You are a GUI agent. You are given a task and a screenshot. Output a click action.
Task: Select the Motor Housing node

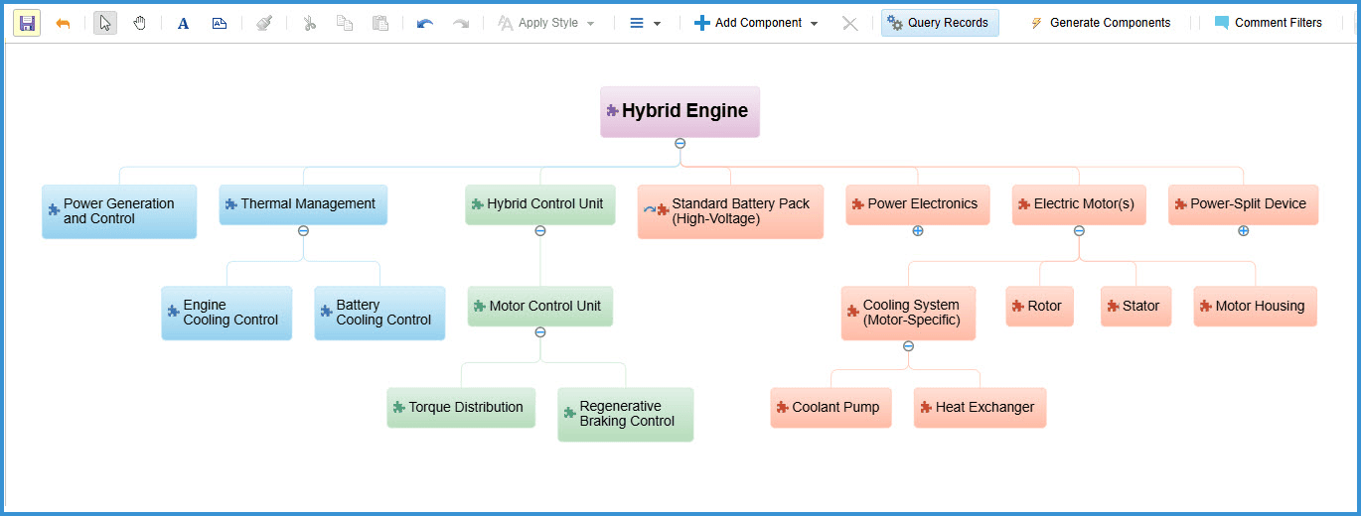(1256, 307)
